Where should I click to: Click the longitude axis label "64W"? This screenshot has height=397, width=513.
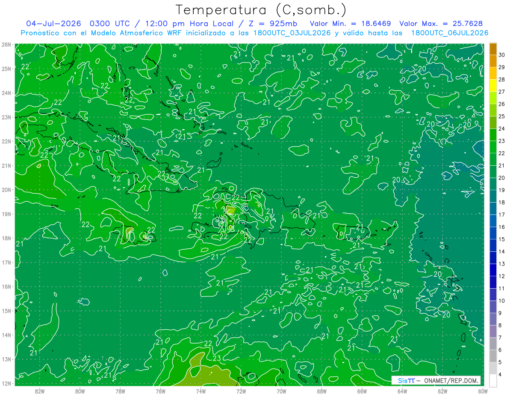402,391
